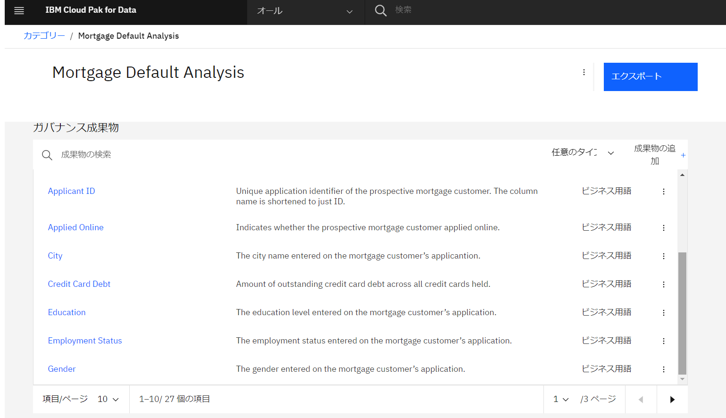Open the Employment Status term link
The width and height of the screenshot is (726, 418).
click(x=85, y=341)
